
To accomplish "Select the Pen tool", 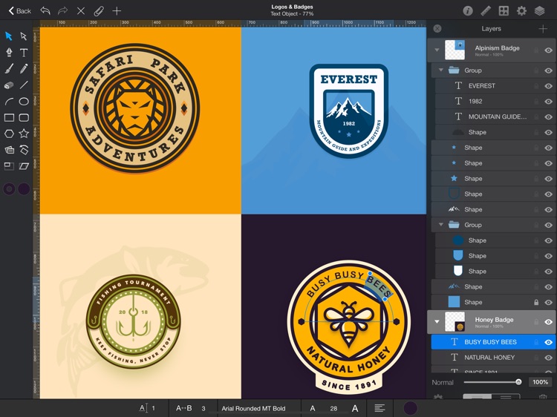I will (x=9, y=53).
